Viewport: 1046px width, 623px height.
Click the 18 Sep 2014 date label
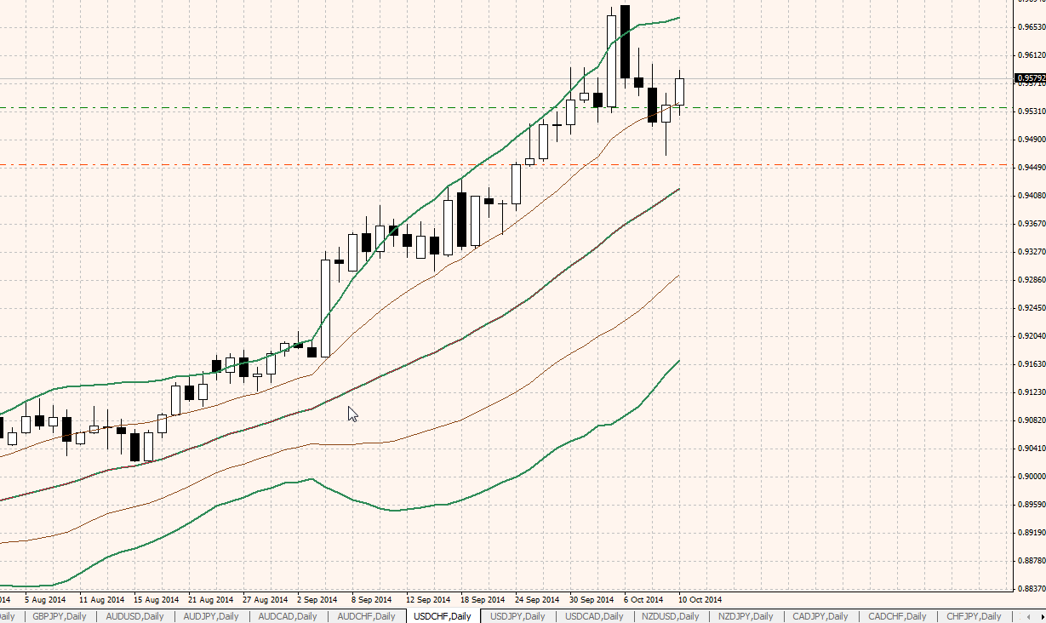[483, 599]
